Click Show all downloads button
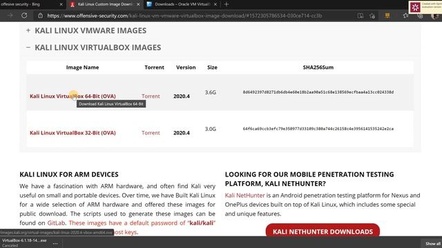This screenshot has height=248, width=442. pos(433,243)
